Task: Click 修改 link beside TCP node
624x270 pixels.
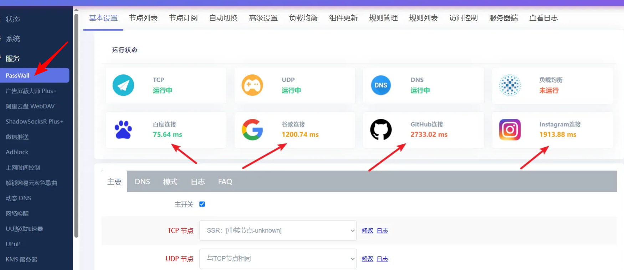Action: click(x=367, y=231)
